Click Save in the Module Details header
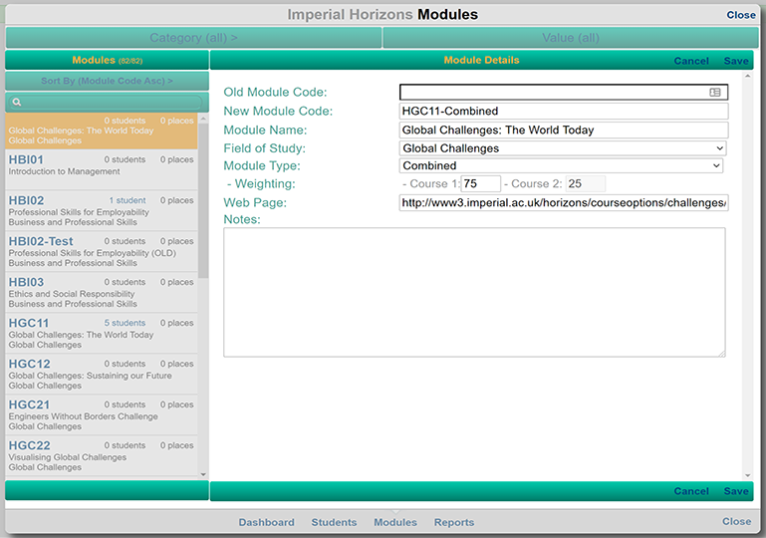The height and width of the screenshot is (538, 766). click(736, 61)
